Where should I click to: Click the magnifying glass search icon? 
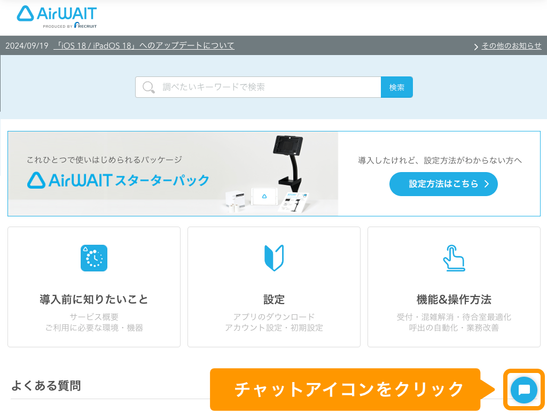click(x=149, y=87)
